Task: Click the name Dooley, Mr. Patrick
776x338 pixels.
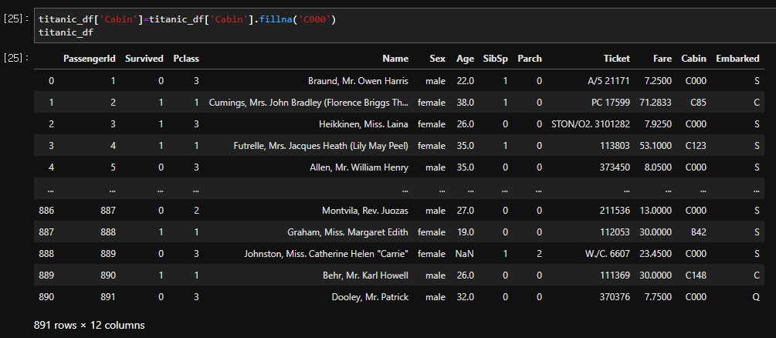Action: [370, 297]
